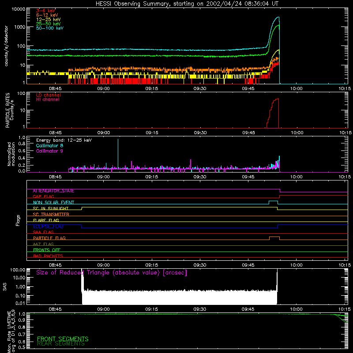Click the 10000 value on counts axis

pyautogui.click(x=19, y=9)
